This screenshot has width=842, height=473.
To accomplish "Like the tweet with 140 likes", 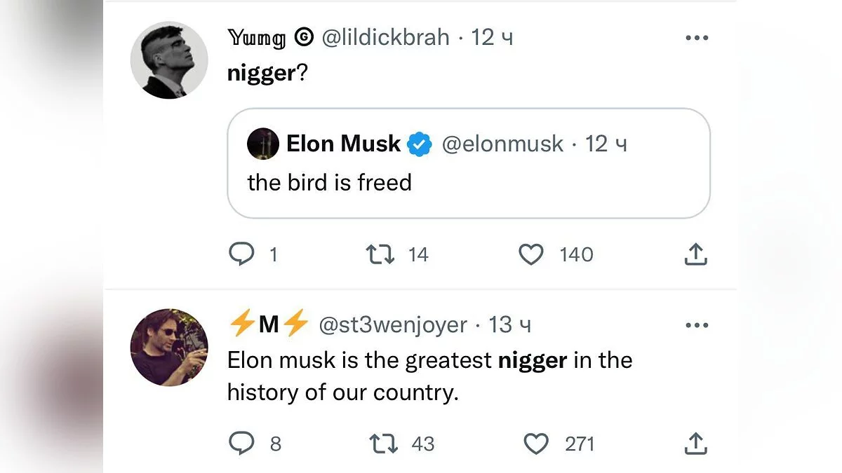I will (531, 254).
